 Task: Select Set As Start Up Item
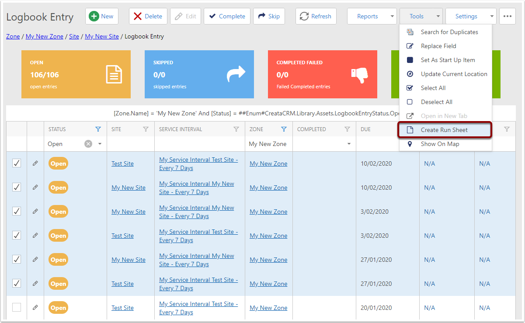tap(445, 60)
